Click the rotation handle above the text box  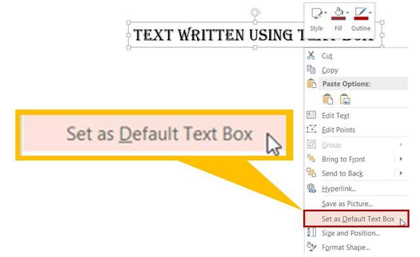[x=255, y=12]
